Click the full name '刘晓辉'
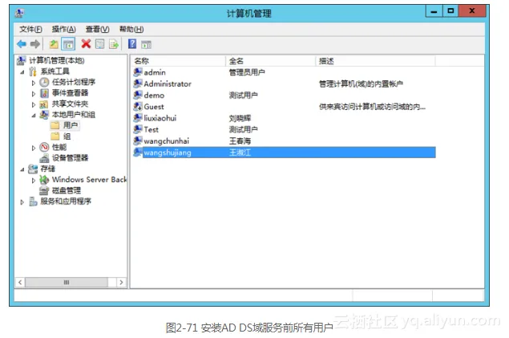The height and width of the screenshot is (338, 509). point(240,118)
